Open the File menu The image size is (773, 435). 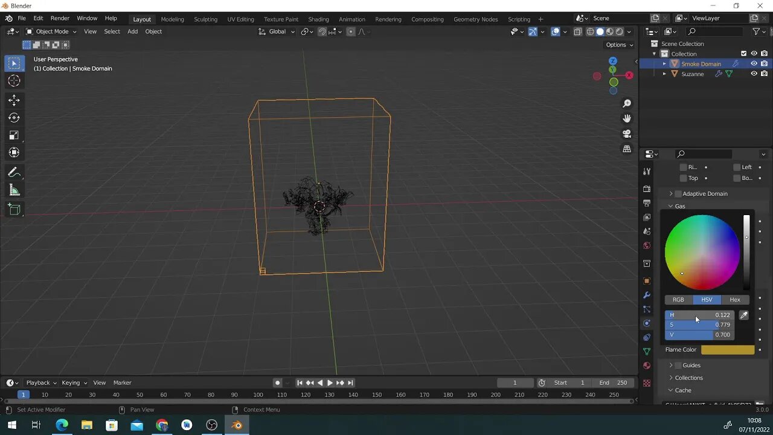22,19
